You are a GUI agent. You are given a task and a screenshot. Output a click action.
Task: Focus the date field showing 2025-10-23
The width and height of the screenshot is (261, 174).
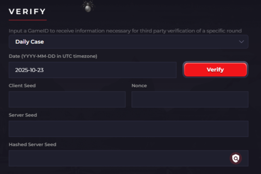click(x=92, y=70)
